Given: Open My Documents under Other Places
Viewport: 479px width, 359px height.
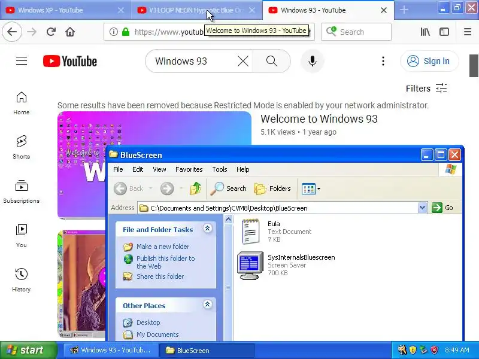Looking at the screenshot, I should (157, 334).
